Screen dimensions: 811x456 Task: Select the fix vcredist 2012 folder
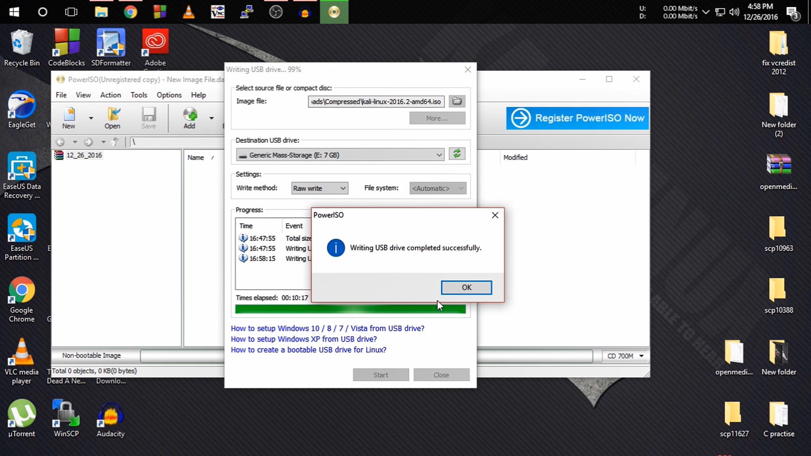[778, 53]
